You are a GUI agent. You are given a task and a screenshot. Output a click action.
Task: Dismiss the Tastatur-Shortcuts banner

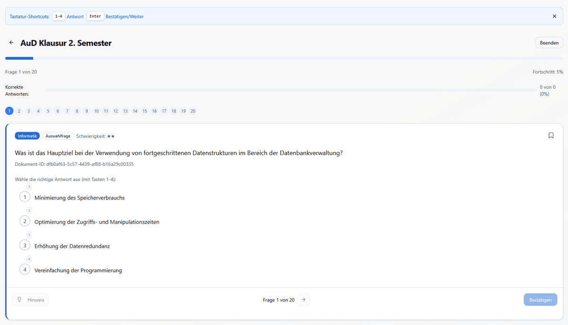tap(554, 16)
